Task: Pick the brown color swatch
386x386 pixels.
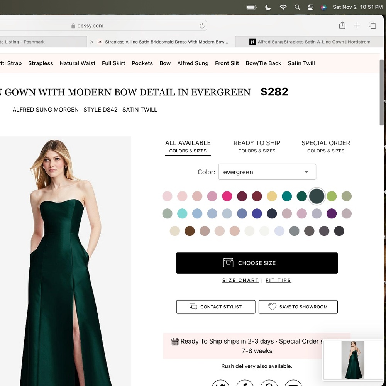Action: tap(190, 231)
